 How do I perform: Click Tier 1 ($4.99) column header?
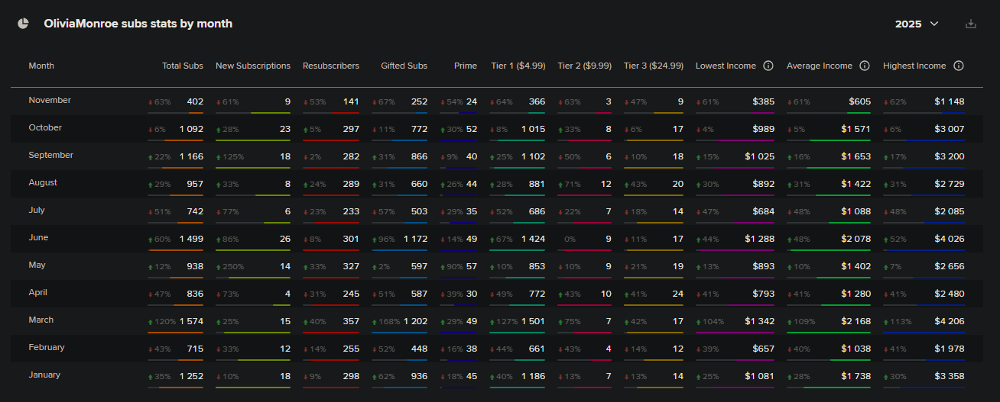[x=518, y=66]
